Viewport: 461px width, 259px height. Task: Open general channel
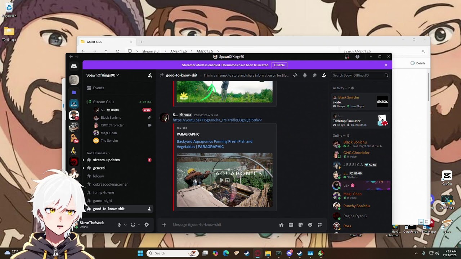click(x=119, y=168)
